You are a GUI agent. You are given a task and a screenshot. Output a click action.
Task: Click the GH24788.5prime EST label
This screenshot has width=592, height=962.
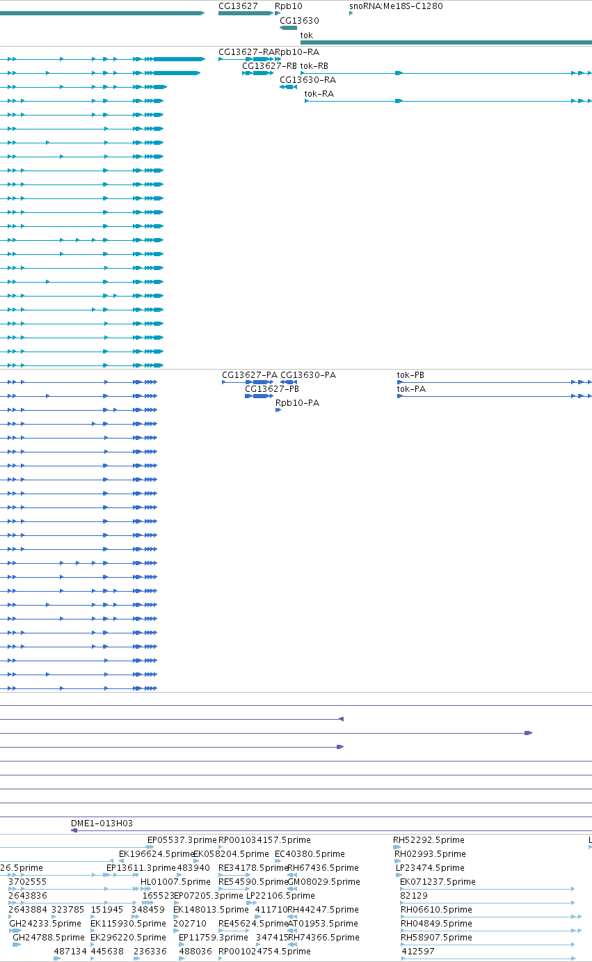(49, 937)
